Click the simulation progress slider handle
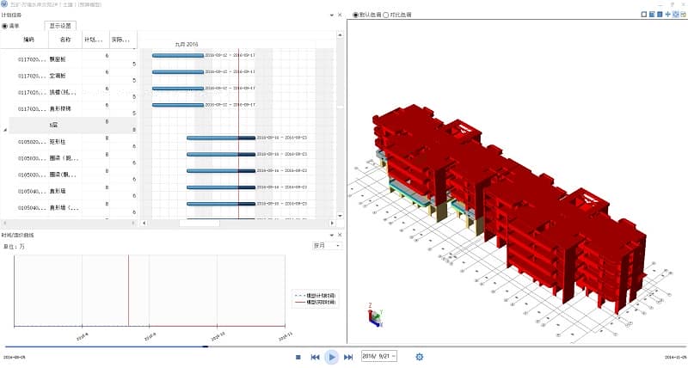This screenshot has width=688, height=368. click(206, 347)
